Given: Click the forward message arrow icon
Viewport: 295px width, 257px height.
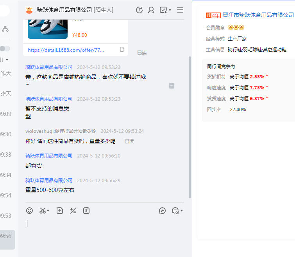Looking at the screenshot, I should coord(162,211).
